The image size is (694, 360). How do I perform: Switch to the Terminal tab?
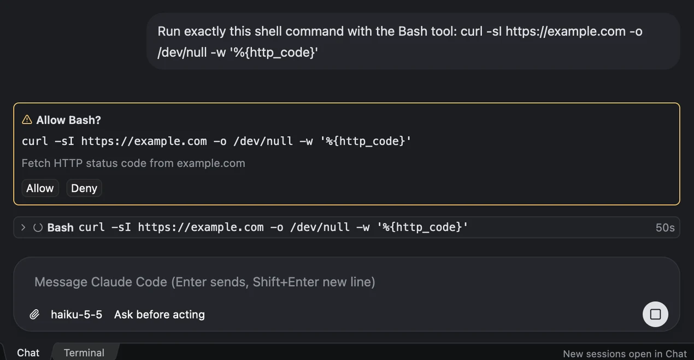84,353
